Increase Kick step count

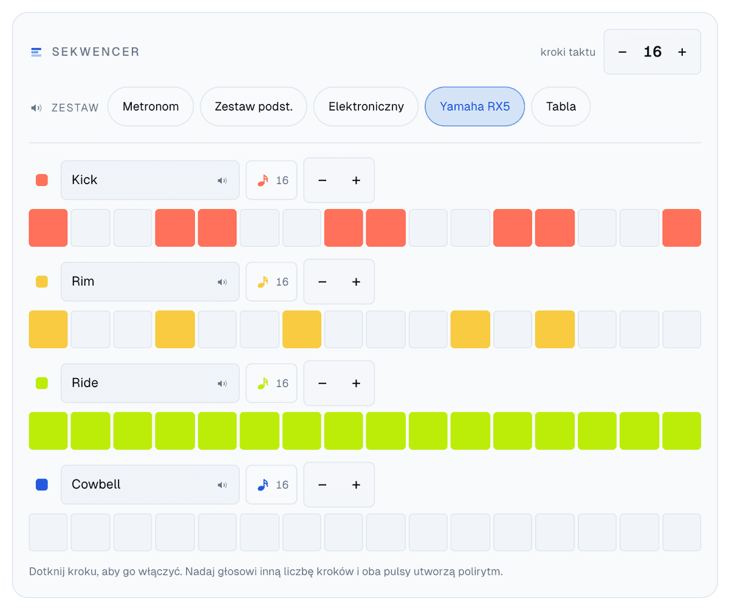tap(357, 181)
